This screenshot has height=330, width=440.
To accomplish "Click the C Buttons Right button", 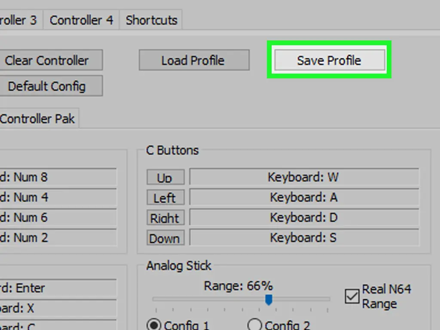I will tap(165, 217).
